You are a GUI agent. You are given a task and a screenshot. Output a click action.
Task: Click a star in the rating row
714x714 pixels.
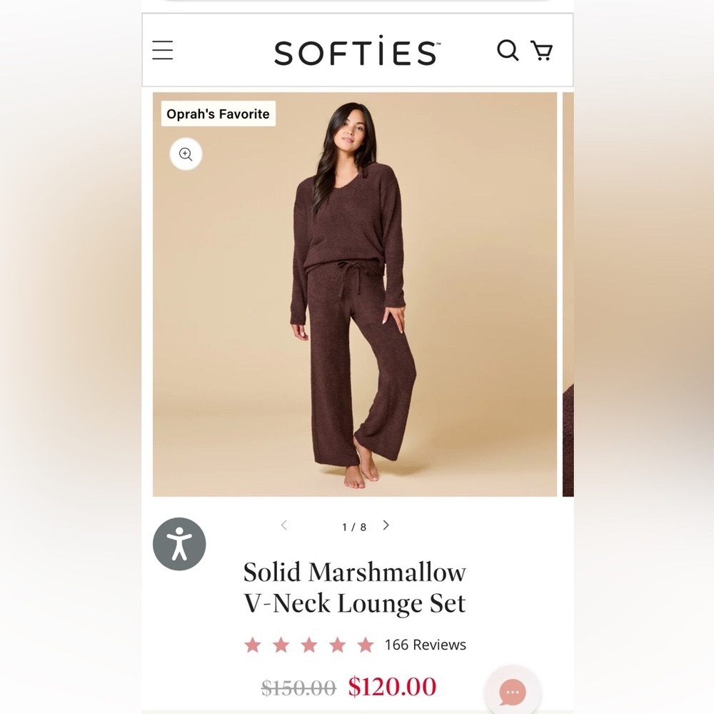[309, 644]
